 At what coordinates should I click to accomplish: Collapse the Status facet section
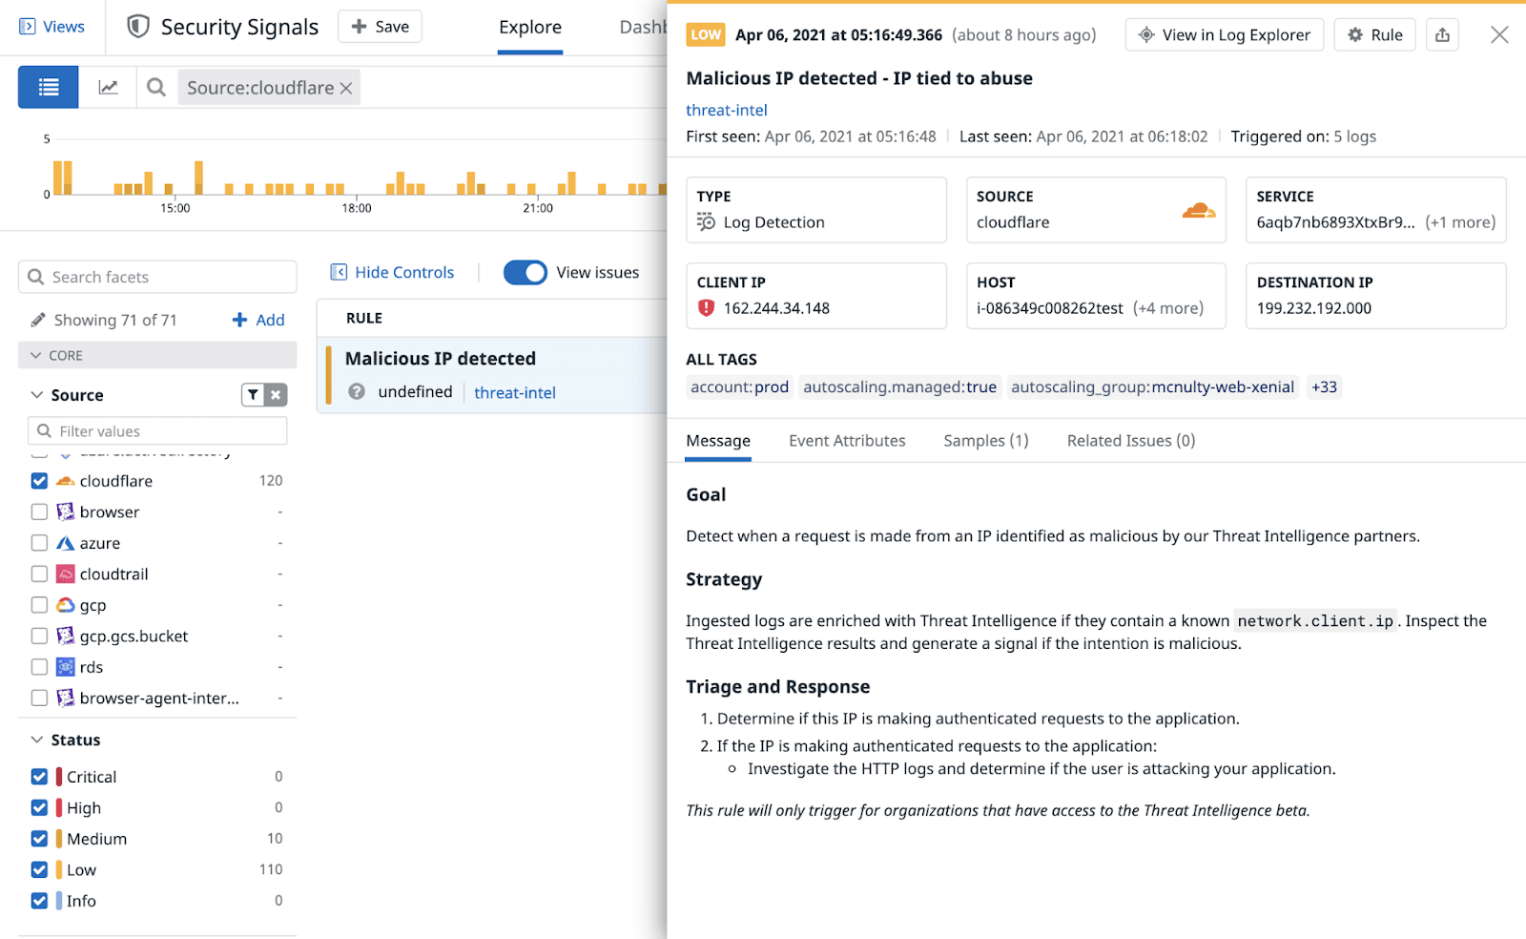[35, 739]
